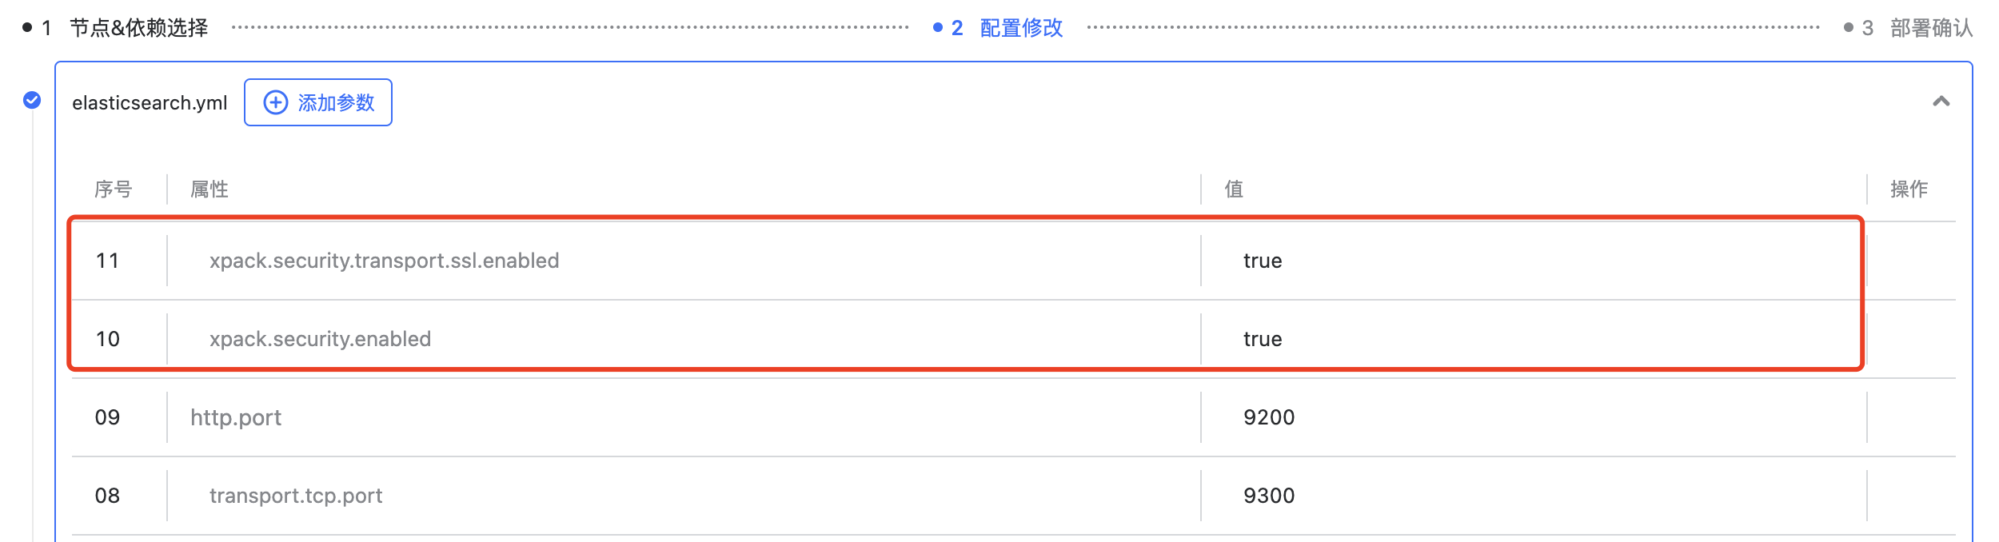Click the blue checkmark beside elasticsearch.yml
Image resolution: width=1999 pixels, height=542 pixels.
point(32,100)
